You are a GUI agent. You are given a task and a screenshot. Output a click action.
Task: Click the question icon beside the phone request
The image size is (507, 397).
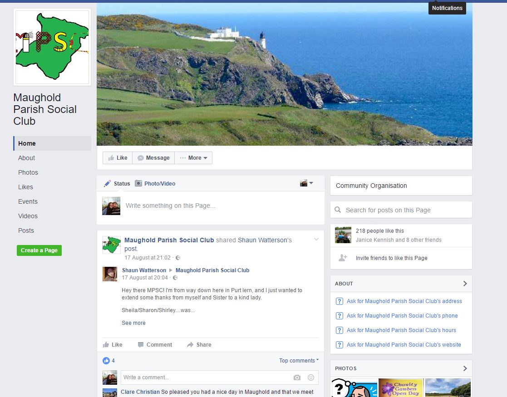point(339,316)
